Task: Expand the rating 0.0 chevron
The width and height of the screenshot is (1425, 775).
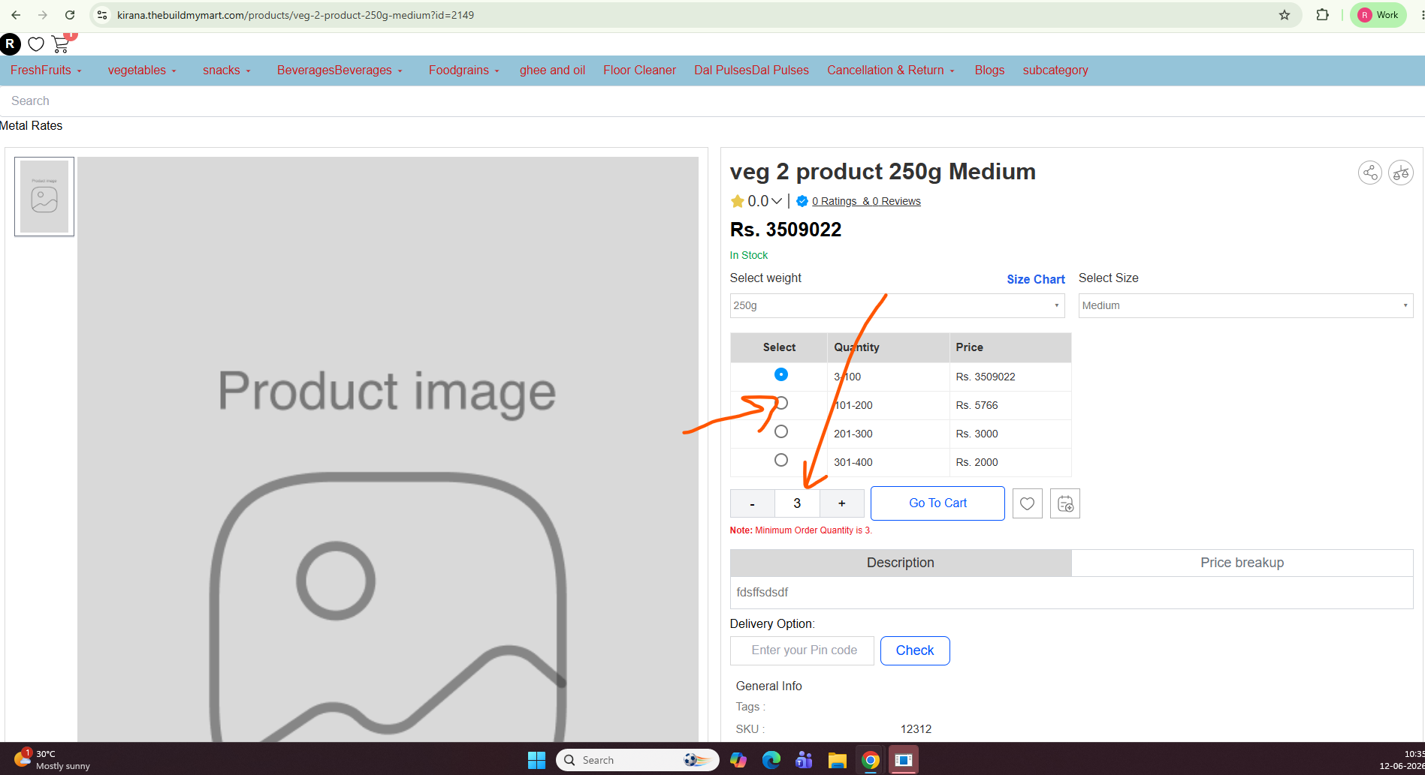Action: (x=777, y=201)
